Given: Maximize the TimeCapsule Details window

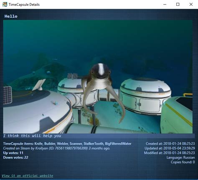Looking at the screenshot, I should (x=178, y=5).
